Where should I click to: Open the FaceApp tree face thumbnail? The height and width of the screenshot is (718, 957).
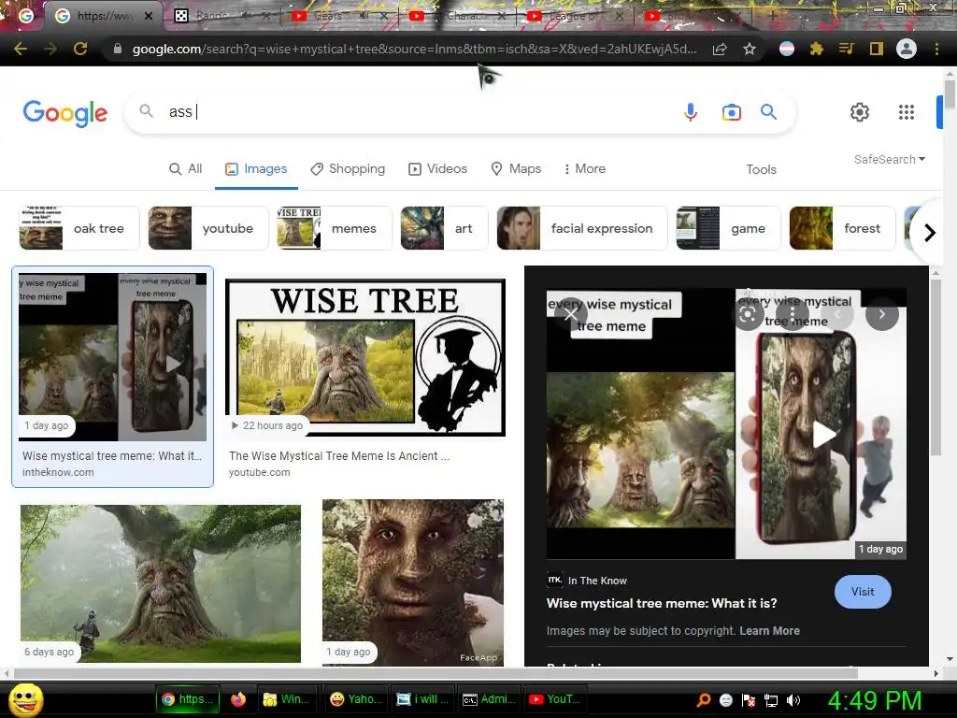pyautogui.click(x=413, y=582)
